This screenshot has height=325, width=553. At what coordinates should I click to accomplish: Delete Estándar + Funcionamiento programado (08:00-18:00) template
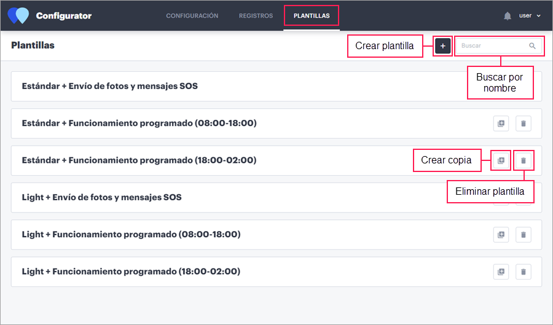click(524, 123)
